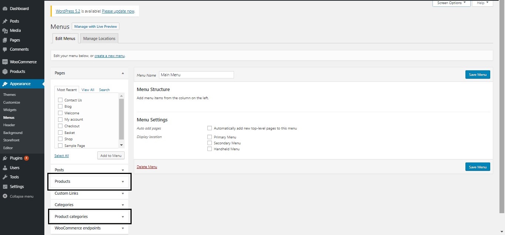Open the Dashboard sidebar icon
505x235 pixels.
coord(5,9)
